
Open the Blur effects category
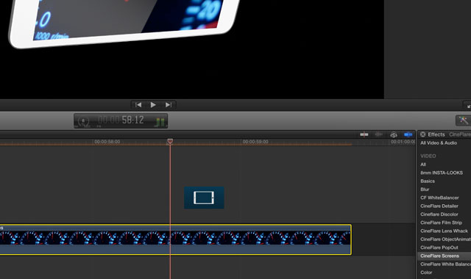click(x=425, y=189)
